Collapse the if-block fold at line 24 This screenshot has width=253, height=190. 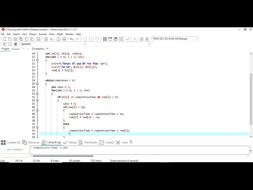click(38, 100)
